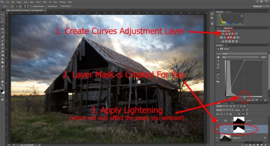Toggle Lock transparent pixels in Layers panel

point(221,114)
